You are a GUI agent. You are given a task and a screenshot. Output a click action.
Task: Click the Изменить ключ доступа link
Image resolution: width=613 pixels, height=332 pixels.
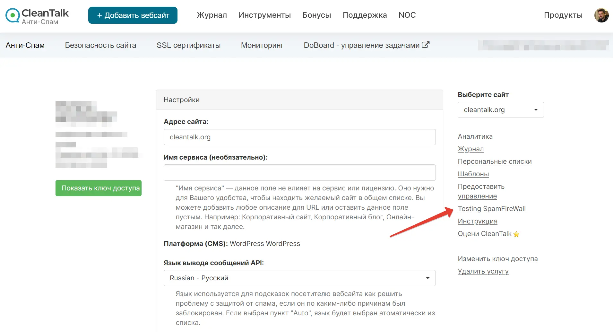[x=498, y=259]
